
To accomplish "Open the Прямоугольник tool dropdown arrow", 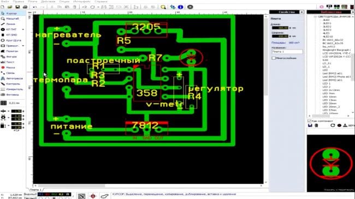I will pyautogui.click(x=23, y=46).
